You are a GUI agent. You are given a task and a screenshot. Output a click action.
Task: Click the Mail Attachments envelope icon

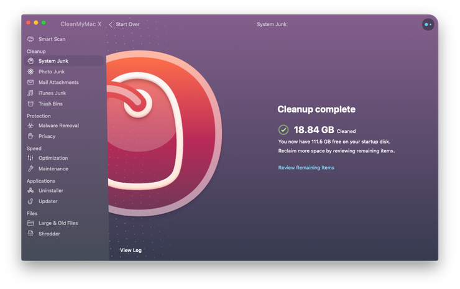[x=30, y=82]
